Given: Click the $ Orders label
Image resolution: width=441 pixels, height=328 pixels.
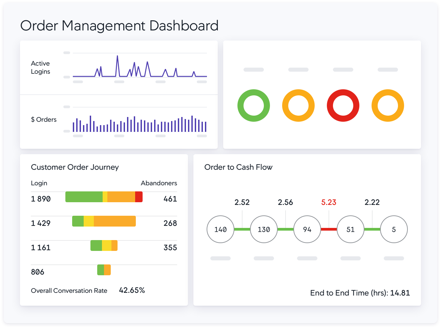Looking at the screenshot, I should coord(44,120).
